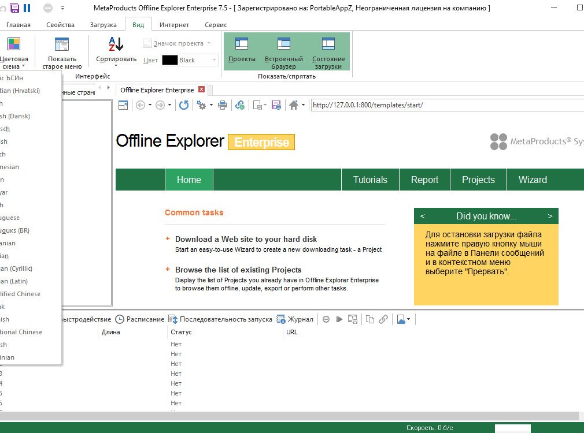Click the browser Back arrow icon

141,105
